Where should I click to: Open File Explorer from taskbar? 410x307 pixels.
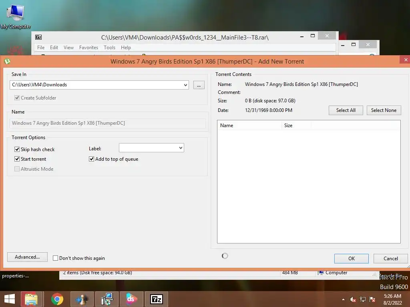(x=31, y=299)
